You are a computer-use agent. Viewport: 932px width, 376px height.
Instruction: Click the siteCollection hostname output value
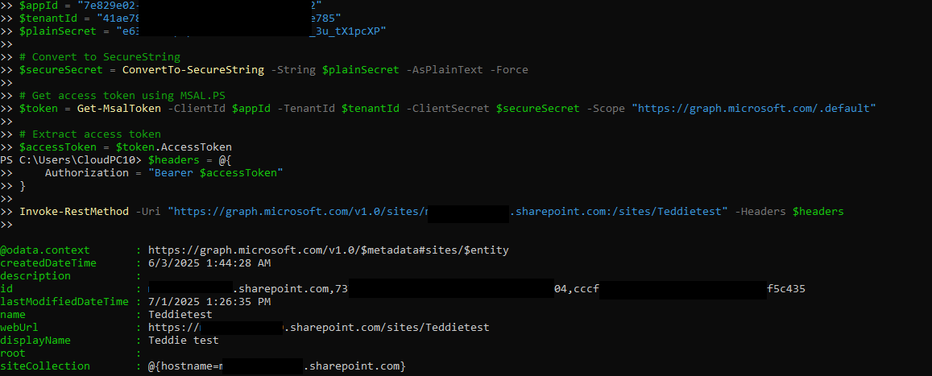click(277, 366)
